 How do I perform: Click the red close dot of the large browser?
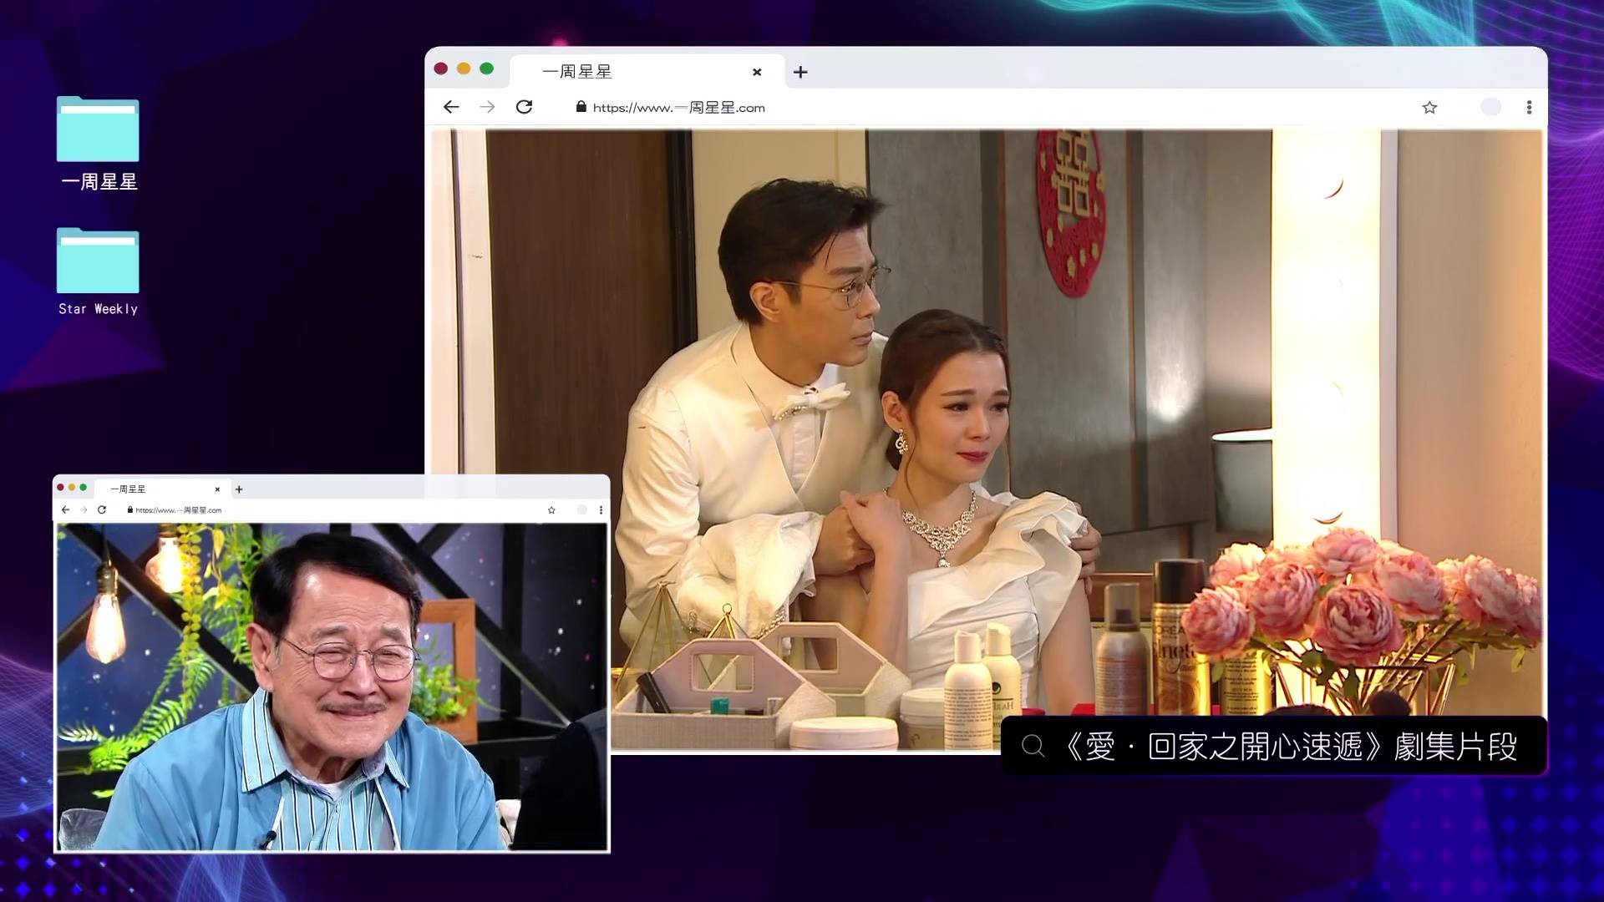pos(441,68)
